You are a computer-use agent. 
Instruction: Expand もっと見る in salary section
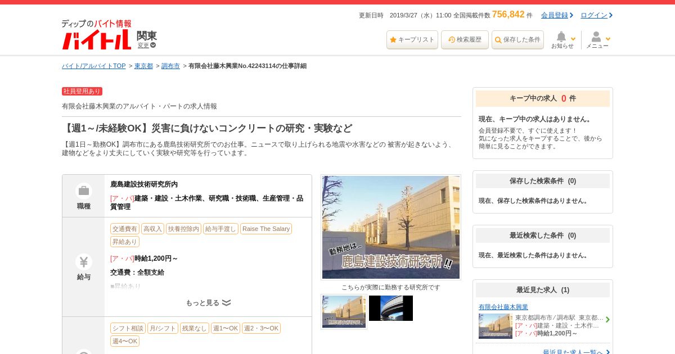click(208, 303)
